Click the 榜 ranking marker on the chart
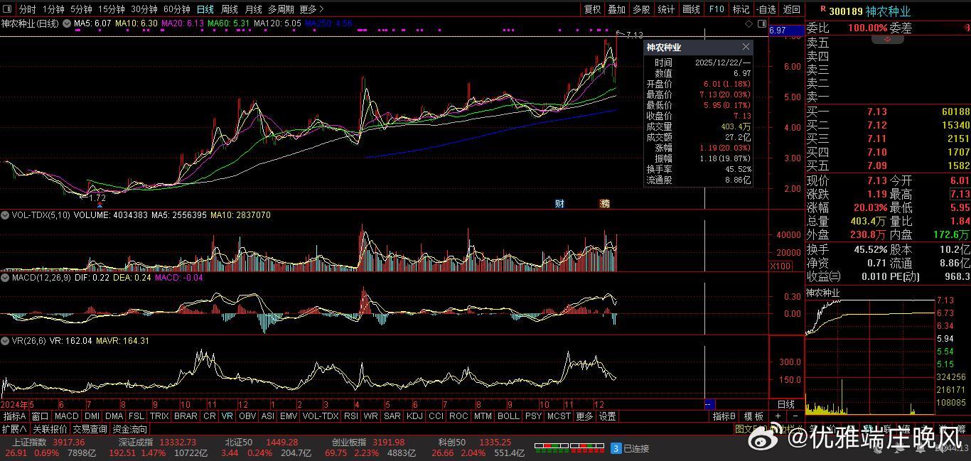This screenshot has height=461, width=971. [605, 203]
